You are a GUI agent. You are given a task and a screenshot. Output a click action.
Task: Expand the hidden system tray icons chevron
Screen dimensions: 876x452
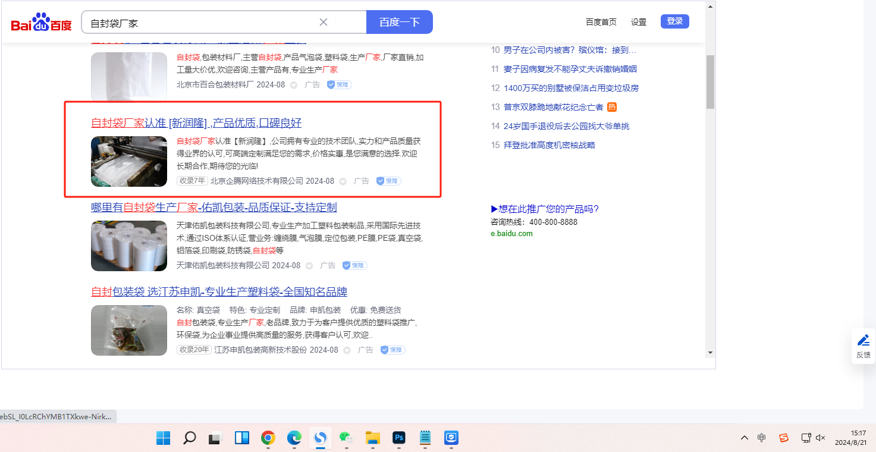744,438
